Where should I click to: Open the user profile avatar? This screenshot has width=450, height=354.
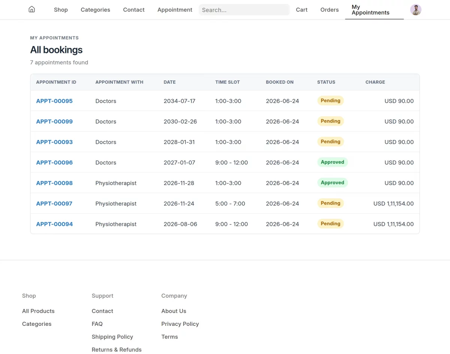click(415, 10)
